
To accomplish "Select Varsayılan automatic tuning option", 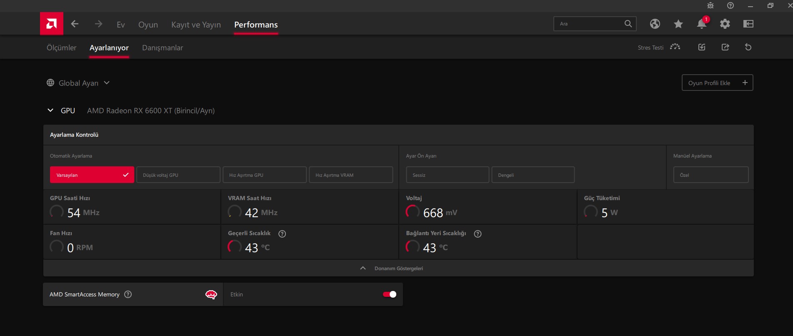I will (92, 175).
